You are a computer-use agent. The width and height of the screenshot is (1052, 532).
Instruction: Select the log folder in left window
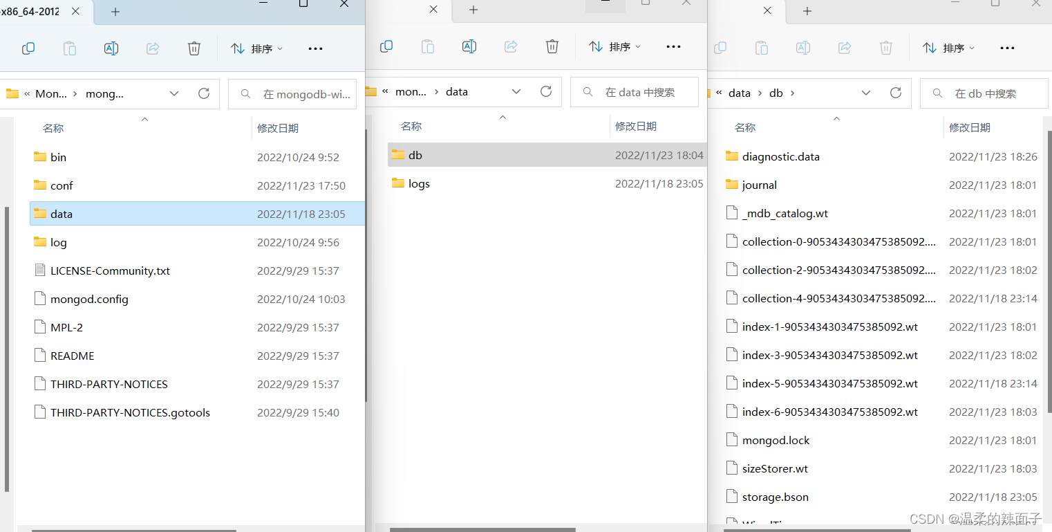pos(197,242)
